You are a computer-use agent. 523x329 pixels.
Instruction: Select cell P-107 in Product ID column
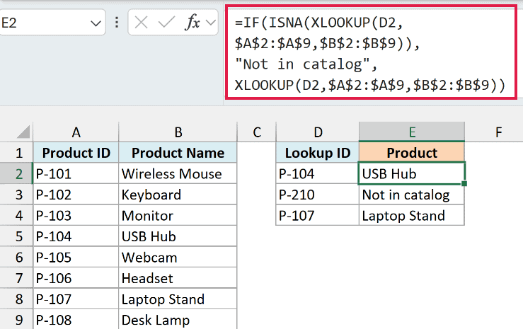click(x=76, y=299)
